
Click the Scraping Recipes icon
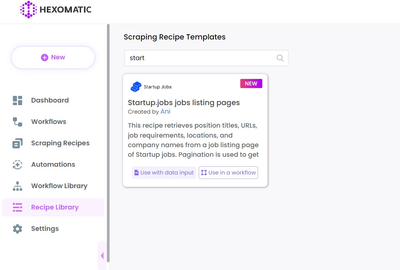click(17, 143)
